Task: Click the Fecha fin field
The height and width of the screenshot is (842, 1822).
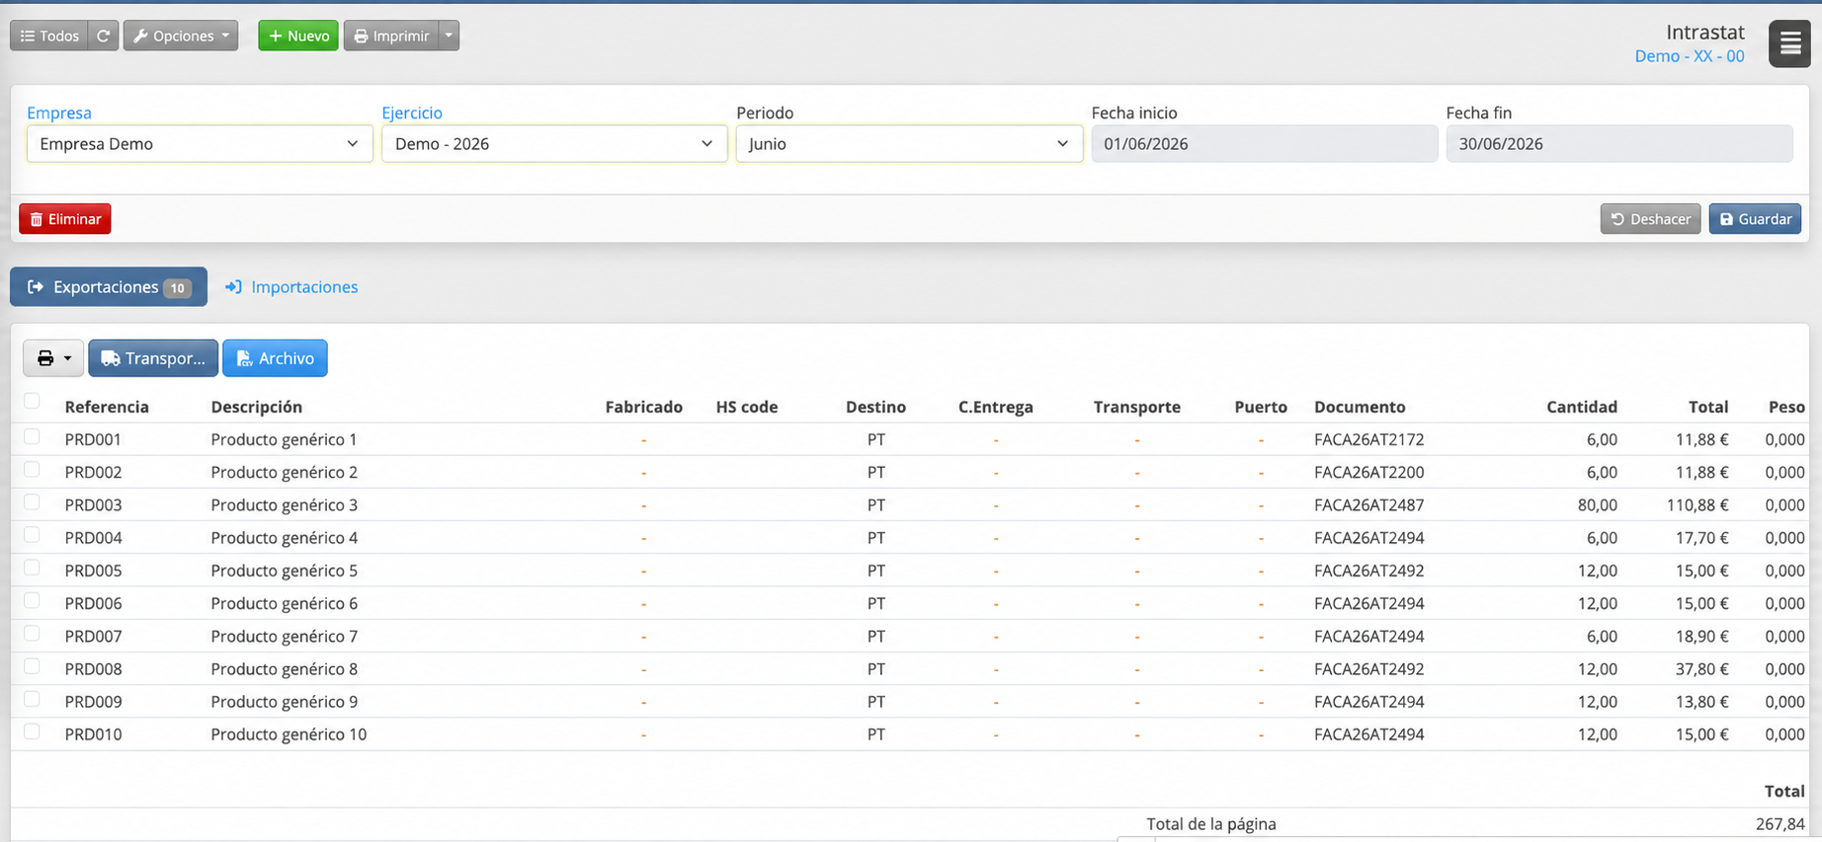Action: [1618, 144]
